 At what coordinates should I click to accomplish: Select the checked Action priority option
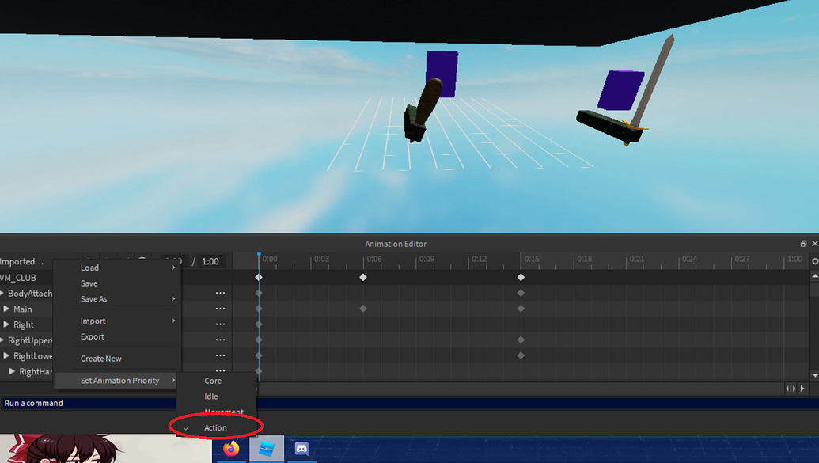click(217, 427)
